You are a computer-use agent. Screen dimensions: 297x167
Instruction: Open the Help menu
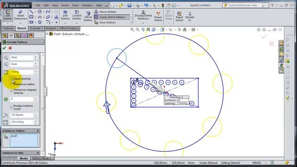99,5
